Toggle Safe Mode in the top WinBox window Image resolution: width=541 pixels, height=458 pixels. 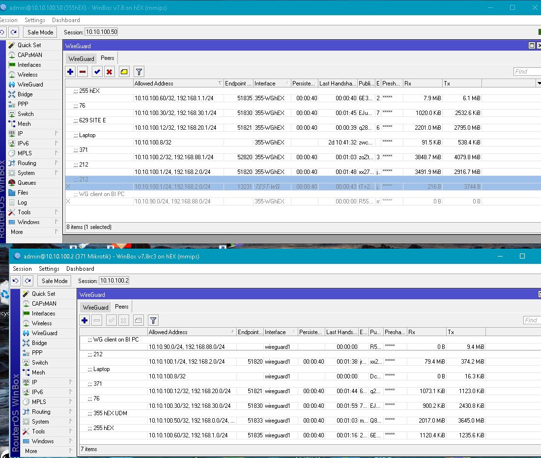coord(40,32)
